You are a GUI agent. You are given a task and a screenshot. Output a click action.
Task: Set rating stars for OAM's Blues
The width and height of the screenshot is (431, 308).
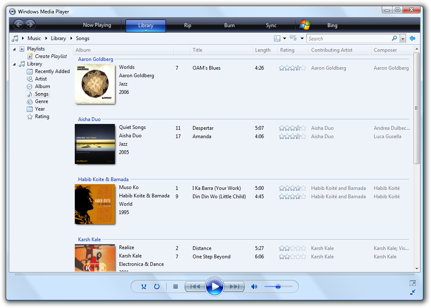tap(292, 68)
